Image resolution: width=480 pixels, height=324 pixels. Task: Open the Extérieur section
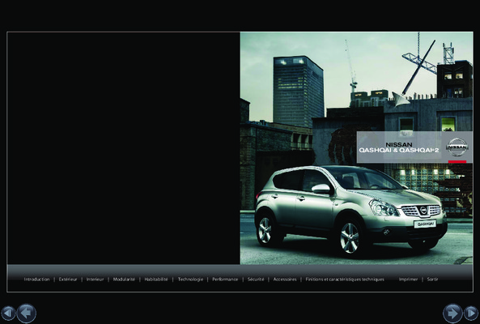(x=68, y=279)
